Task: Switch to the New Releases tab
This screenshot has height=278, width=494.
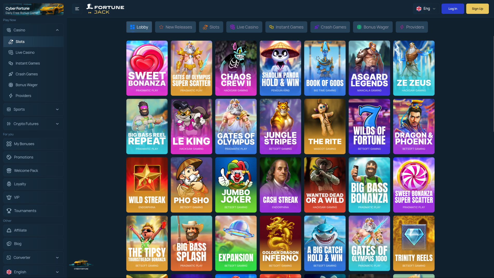Action: point(175,27)
